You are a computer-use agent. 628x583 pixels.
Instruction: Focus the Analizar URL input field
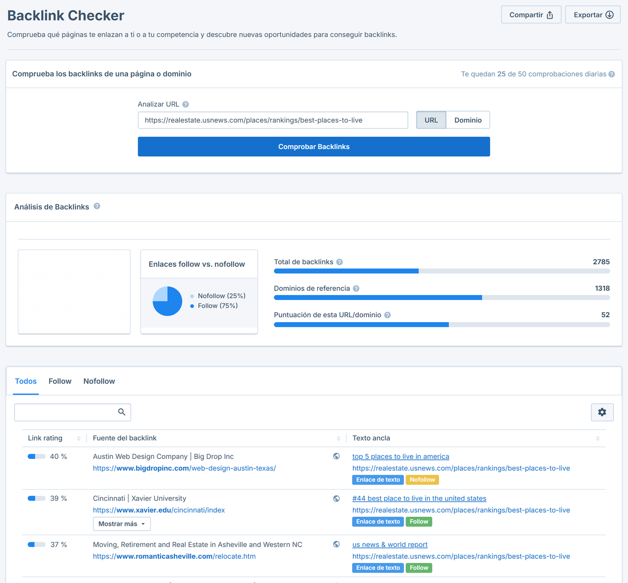[273, 120]
